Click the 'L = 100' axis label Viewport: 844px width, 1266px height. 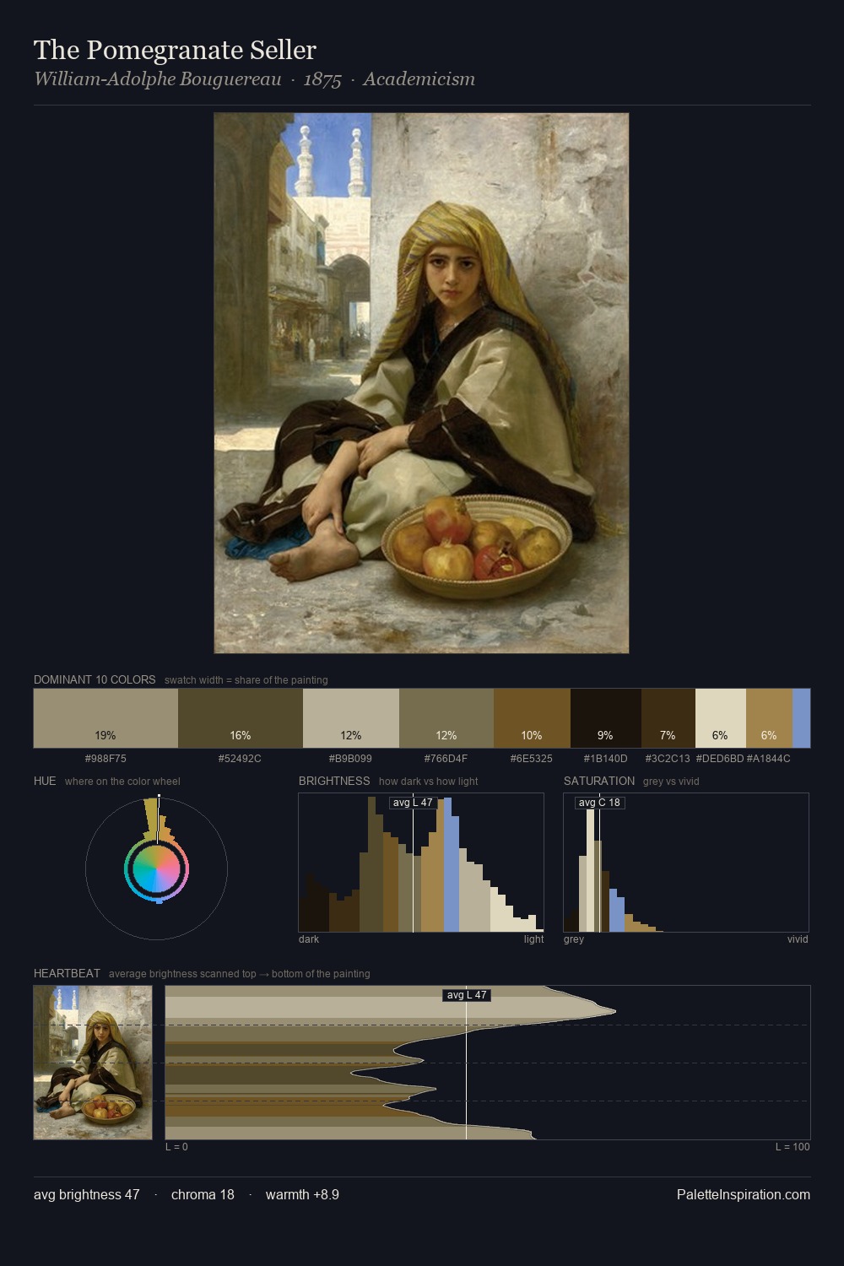click(x=793, y=1147)
